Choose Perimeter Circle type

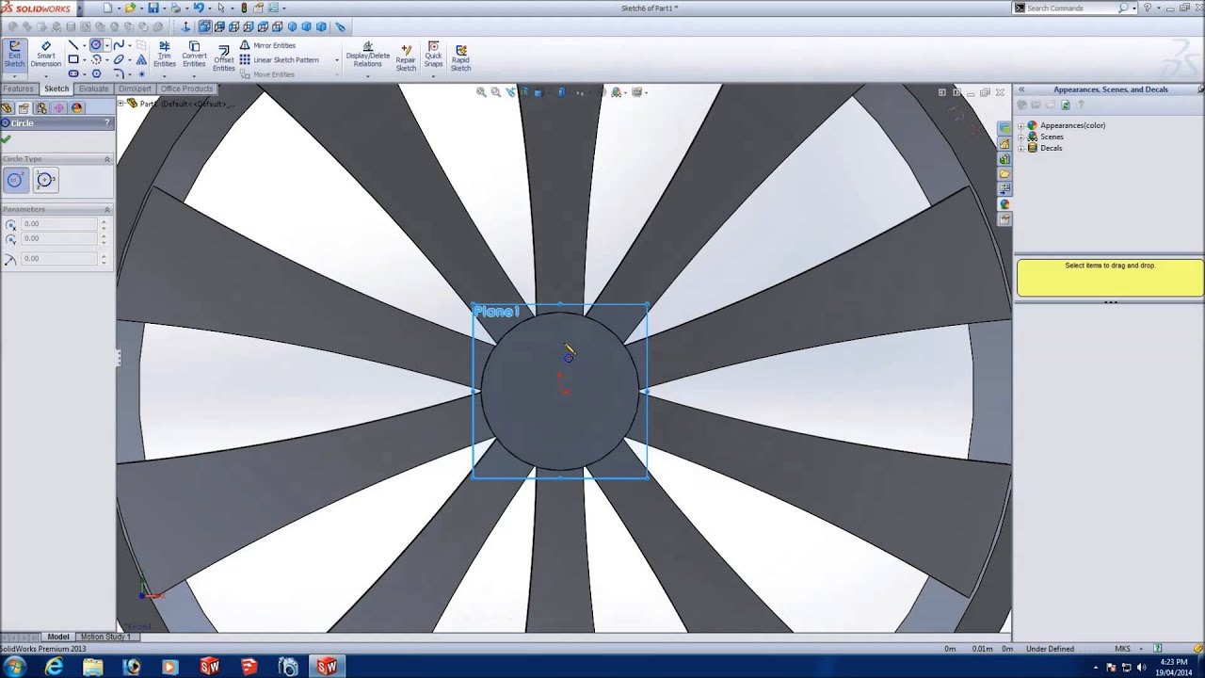tap(46, 180)
